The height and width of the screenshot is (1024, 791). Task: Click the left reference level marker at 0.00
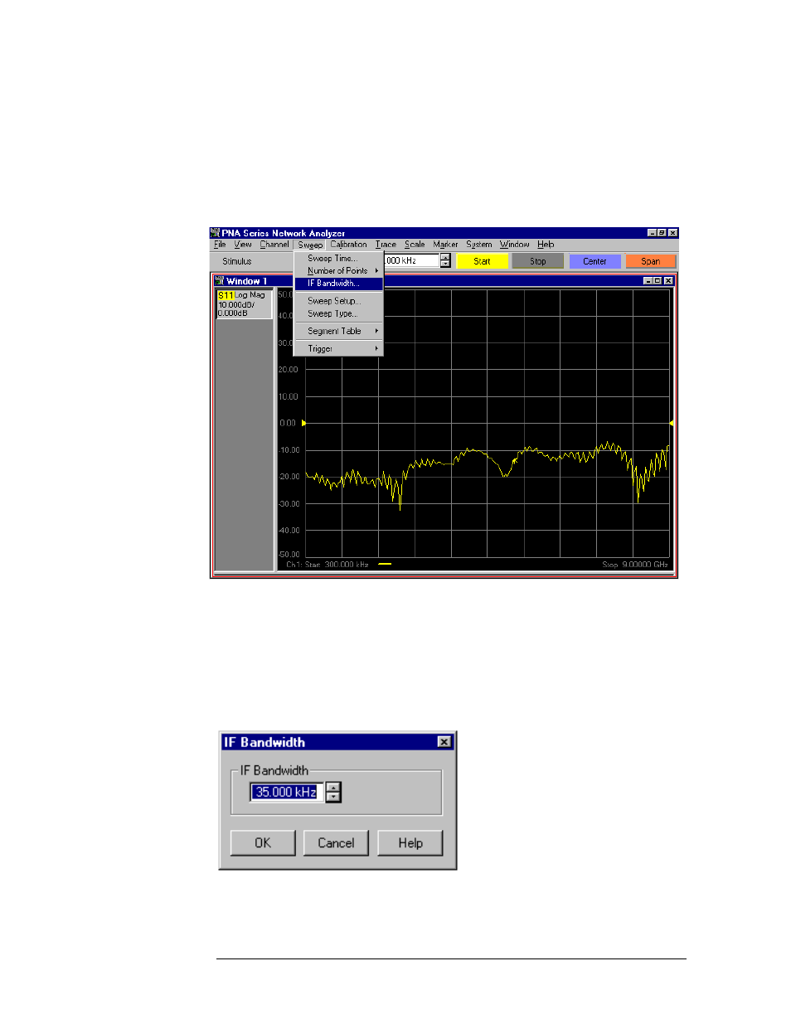pos(303,424)
